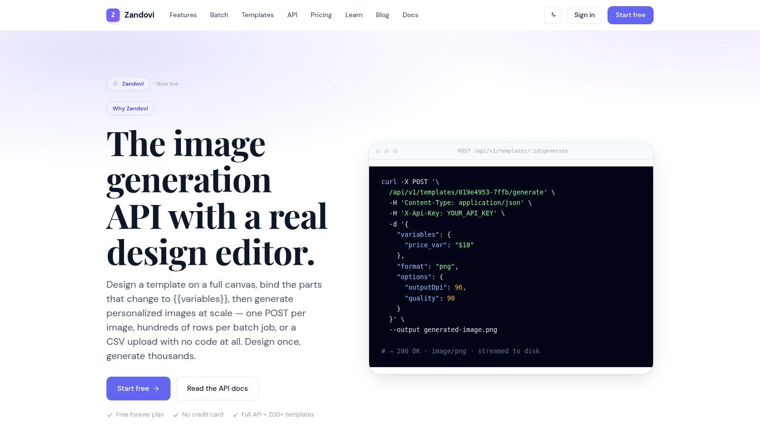The height and width of the screenshot is (428, 760).
Task: Click the Sign in button
Action: click(584, 15)
